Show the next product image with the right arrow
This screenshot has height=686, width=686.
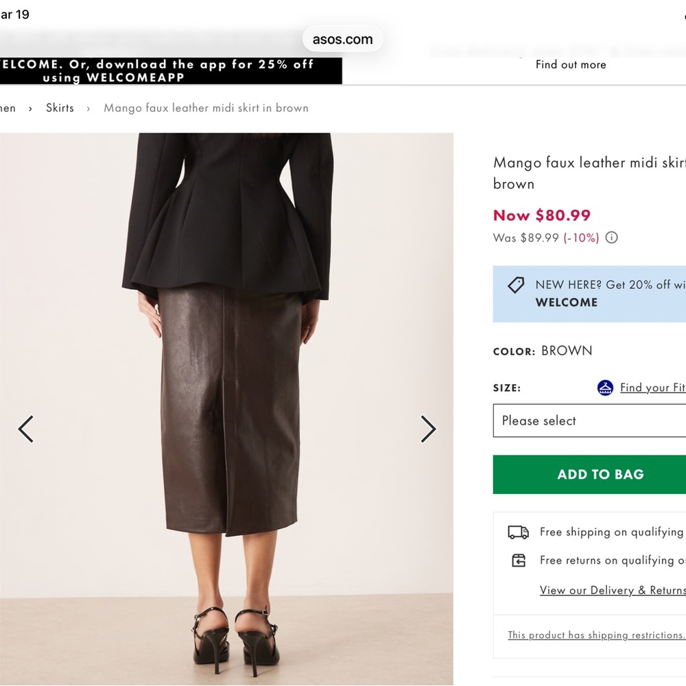click(428, 429)
